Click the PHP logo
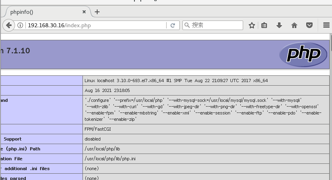 coord(303,54)
